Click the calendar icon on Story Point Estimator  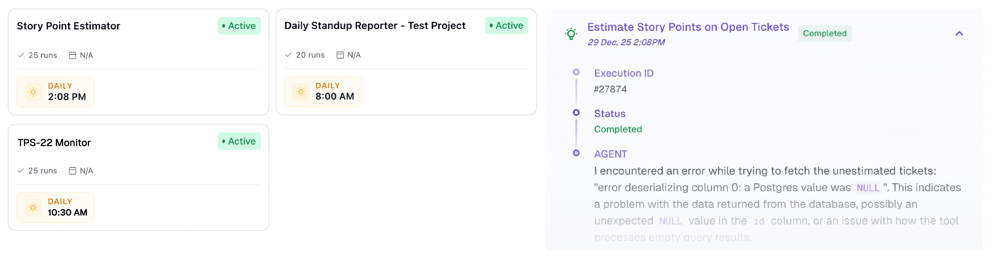[72, 55]
